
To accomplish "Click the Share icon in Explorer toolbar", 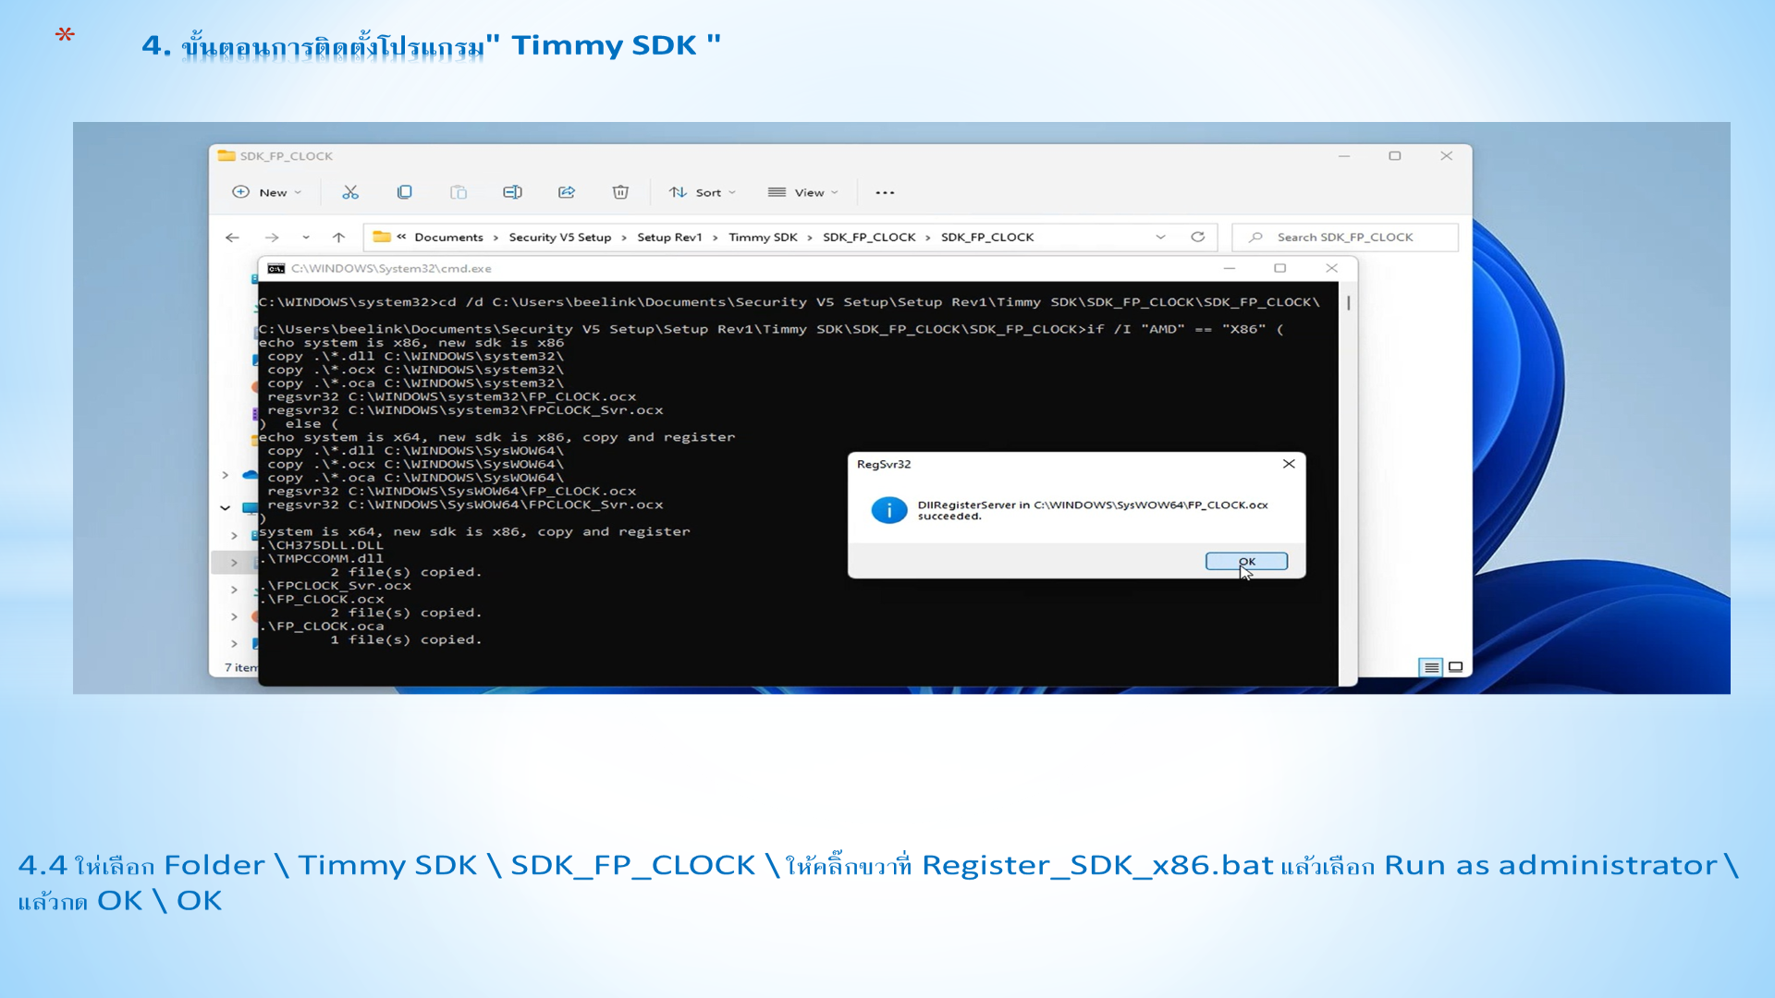I will point(567,192).
